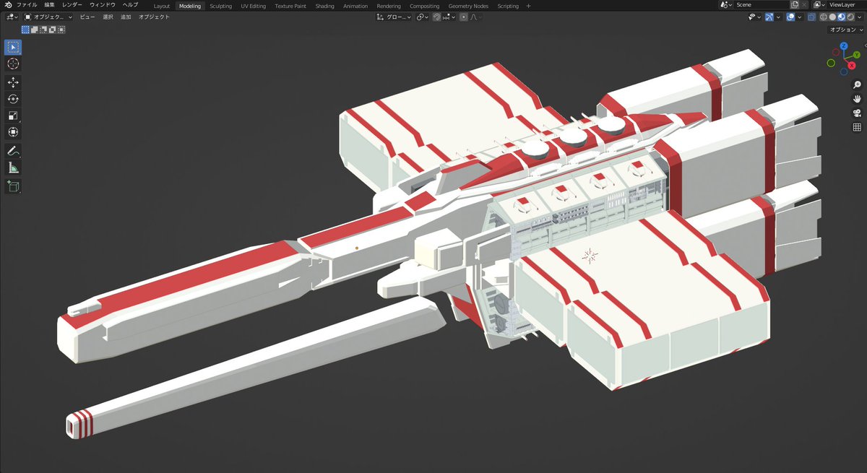Viewport: 867px width, 473px height.
Task: Switch to the UV Editing workspace tab
Action: pos(253,6)
